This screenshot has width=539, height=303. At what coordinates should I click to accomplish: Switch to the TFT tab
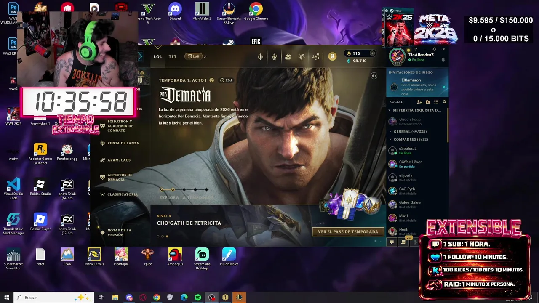173,56
